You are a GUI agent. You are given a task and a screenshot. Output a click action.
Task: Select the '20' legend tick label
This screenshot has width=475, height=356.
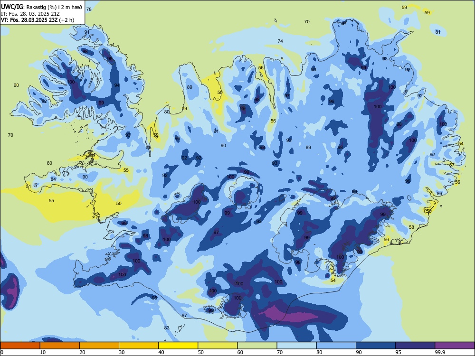[x=82, y=352]
